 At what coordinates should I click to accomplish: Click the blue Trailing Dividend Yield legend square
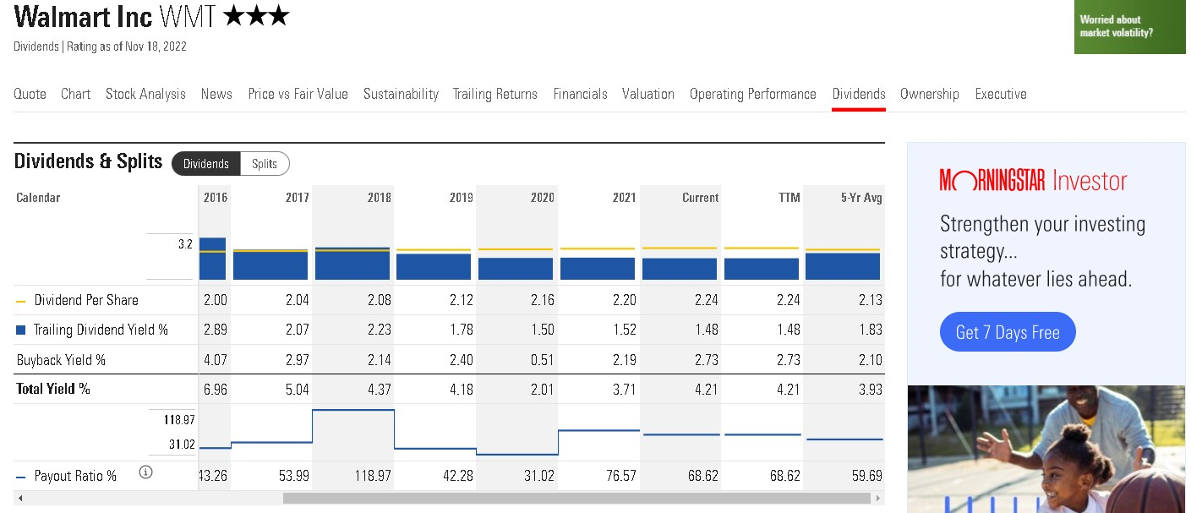pyautogui.click(x=22, y=330)
